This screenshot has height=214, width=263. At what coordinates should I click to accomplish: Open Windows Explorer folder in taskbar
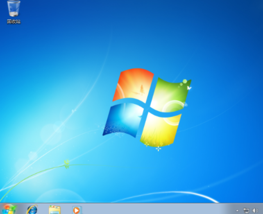[x=54, y=209]
